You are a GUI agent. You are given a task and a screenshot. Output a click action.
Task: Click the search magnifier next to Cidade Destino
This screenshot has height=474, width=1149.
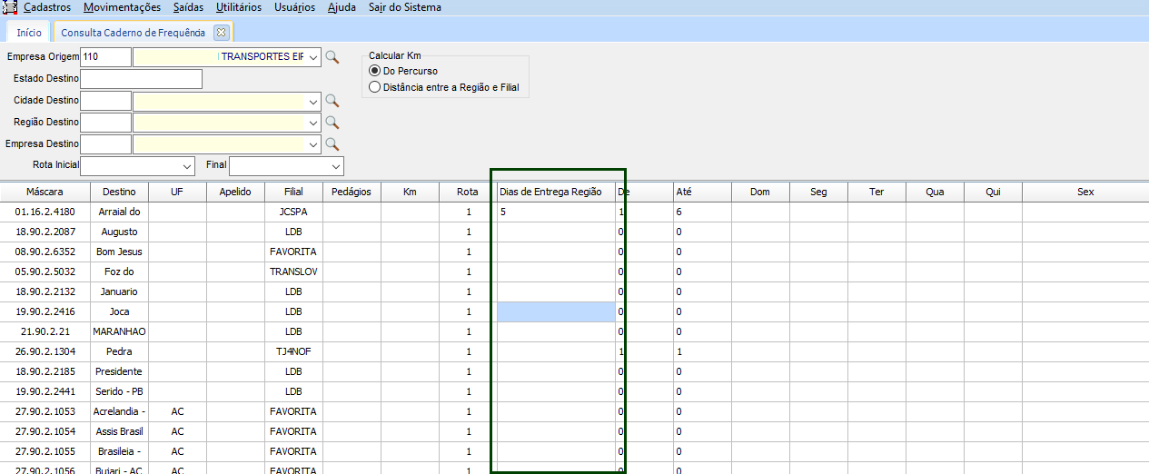(332, 101)
